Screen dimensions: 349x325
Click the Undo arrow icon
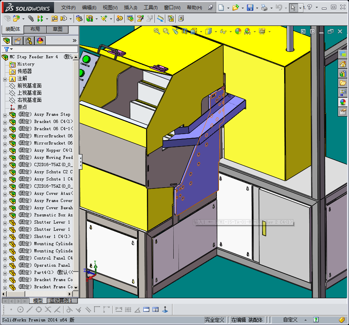pos(279,8)
